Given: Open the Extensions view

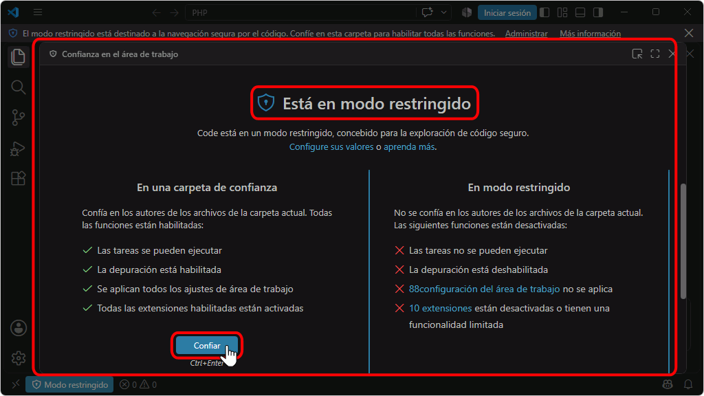Looking at the screenshot, I should click(x=18, y=178).
